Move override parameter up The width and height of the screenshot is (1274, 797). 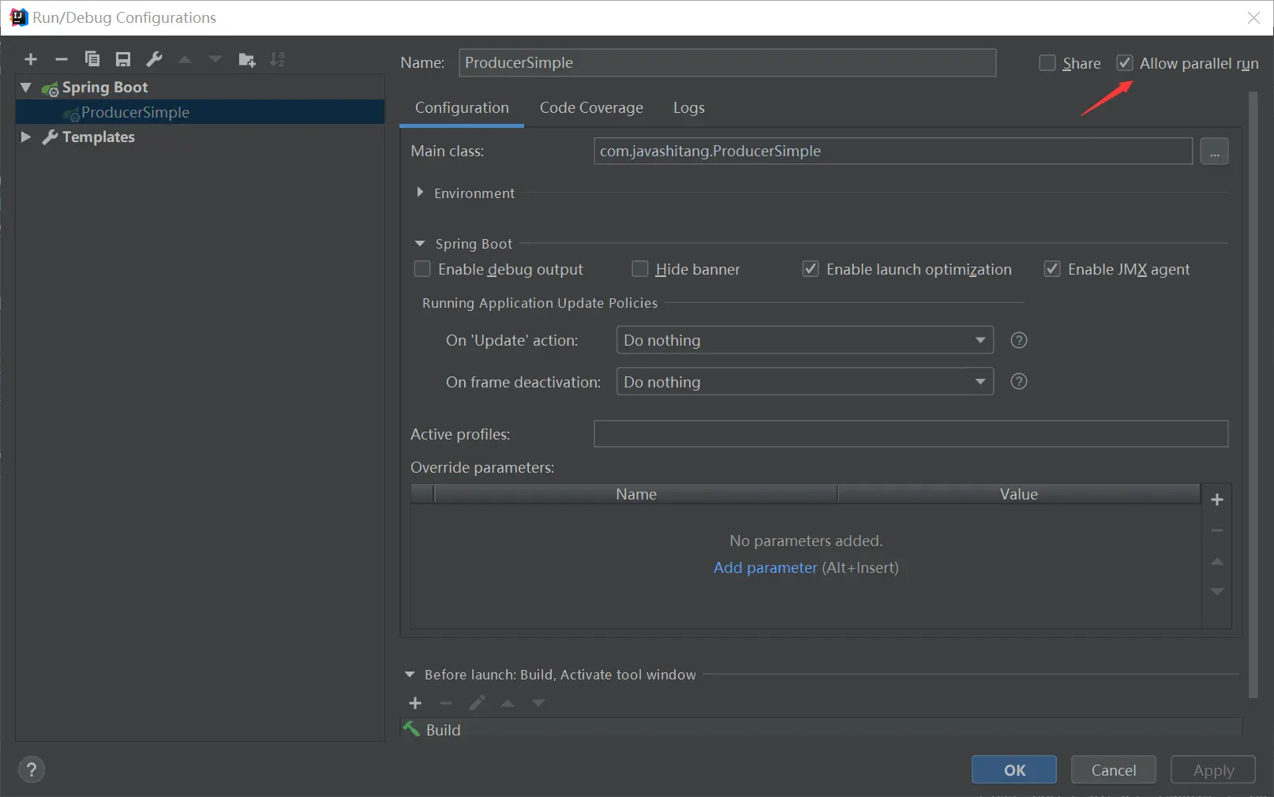tap(1217, 561)
